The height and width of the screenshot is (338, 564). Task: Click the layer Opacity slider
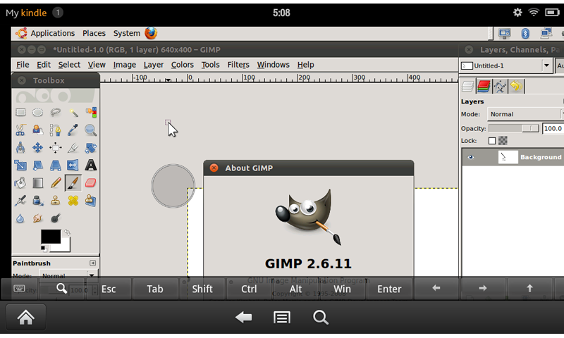tap(514, 128)
